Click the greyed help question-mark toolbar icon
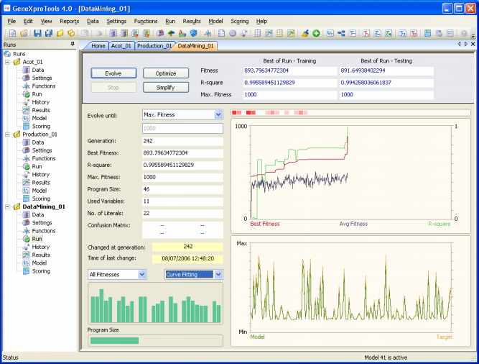The image size is (479, 364). tap(464, 33)
